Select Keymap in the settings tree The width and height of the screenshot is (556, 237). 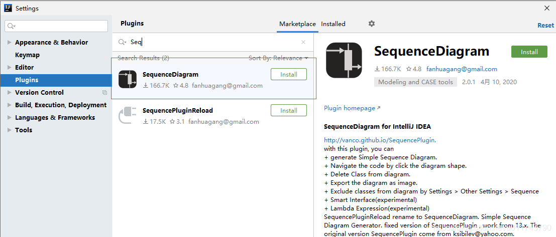pos(27,55)
